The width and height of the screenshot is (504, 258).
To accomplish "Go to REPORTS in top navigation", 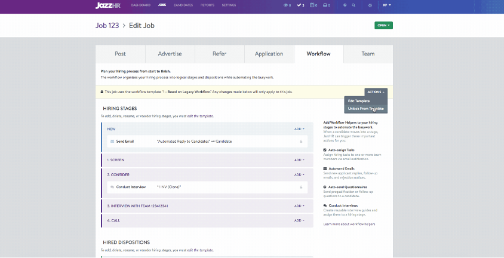I will coord(207,5).
